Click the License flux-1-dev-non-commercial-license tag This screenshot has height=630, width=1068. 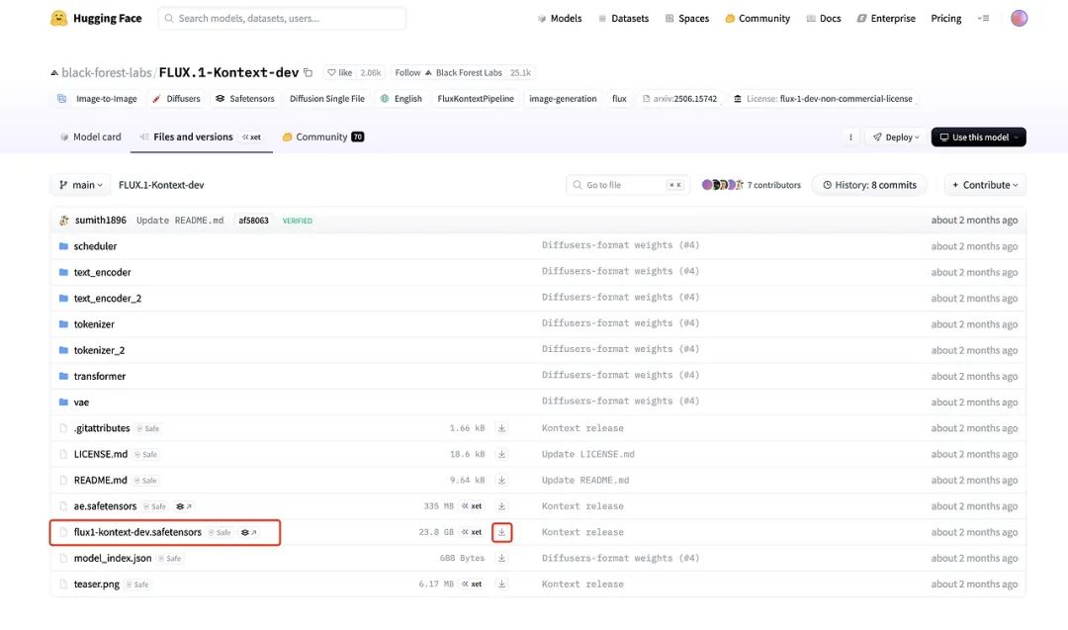click(x=822, y=99)
